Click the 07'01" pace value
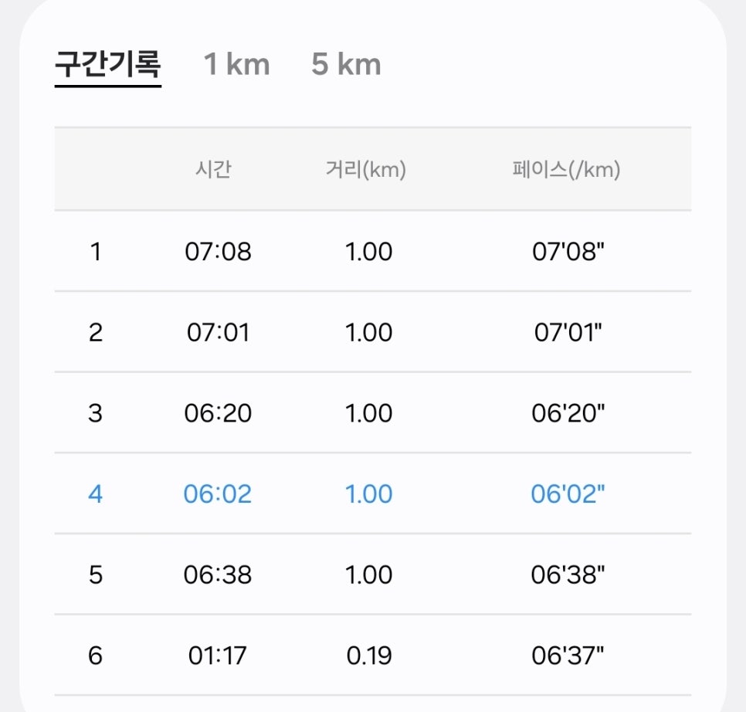The width and height of the screenshot is (746, 712). click(568, 332)
